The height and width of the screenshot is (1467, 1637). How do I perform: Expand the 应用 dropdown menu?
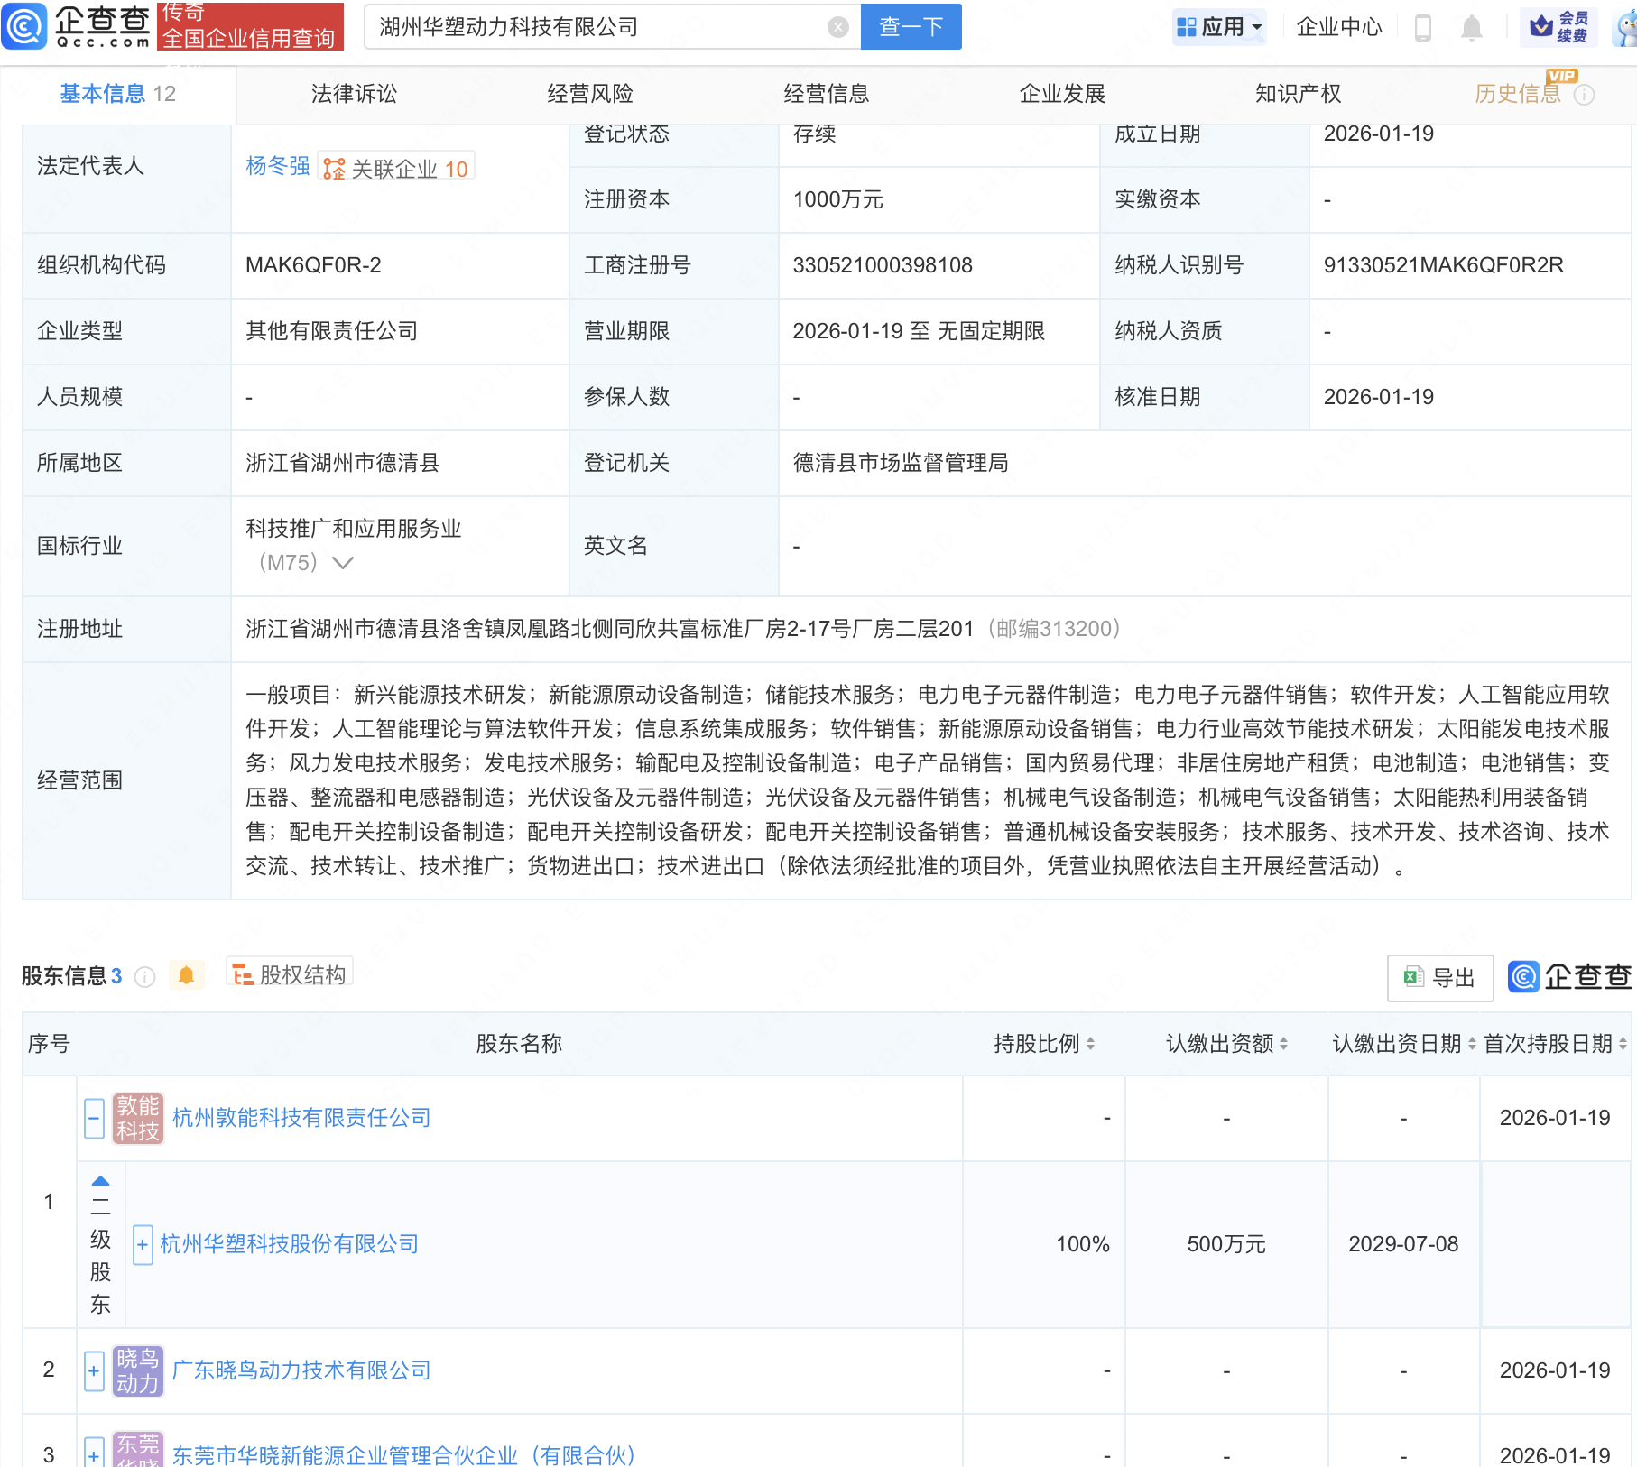(x=1219, y=27)
